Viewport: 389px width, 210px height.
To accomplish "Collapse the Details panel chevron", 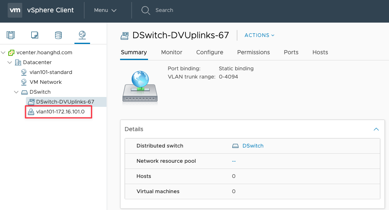I will [376, 129].
